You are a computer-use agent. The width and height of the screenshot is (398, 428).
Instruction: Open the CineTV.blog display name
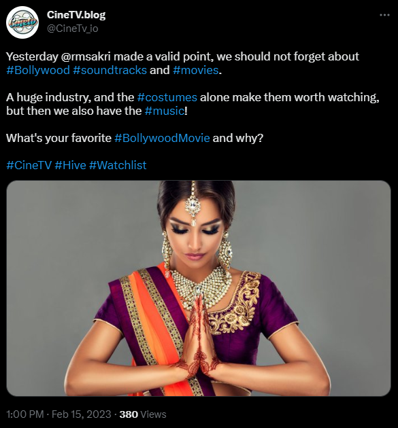point(76,15)
